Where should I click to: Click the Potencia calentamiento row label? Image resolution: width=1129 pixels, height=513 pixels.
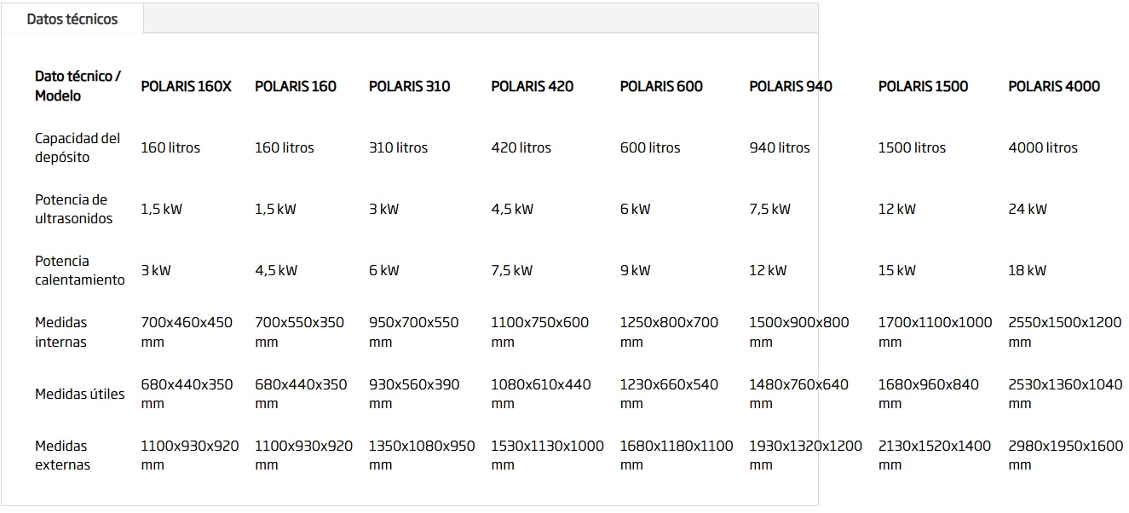pyautogui.click(x=79, y=270)
